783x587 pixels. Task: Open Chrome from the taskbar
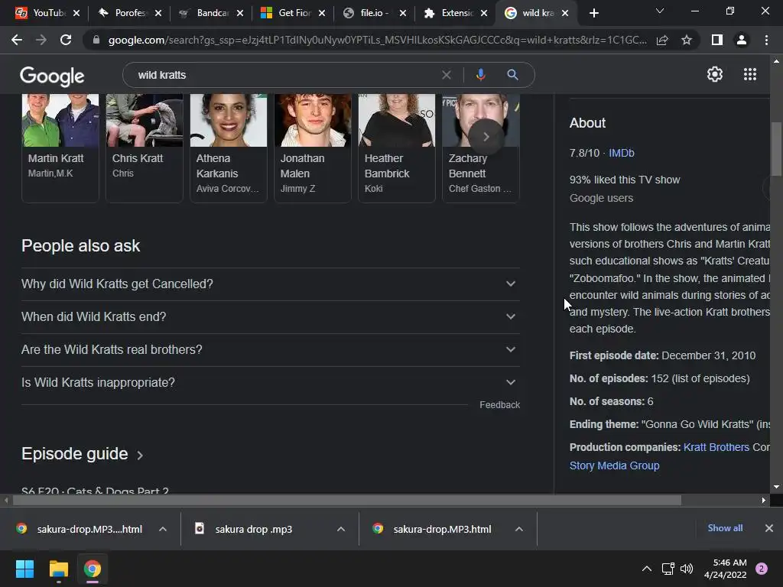[x=93, y=569]
